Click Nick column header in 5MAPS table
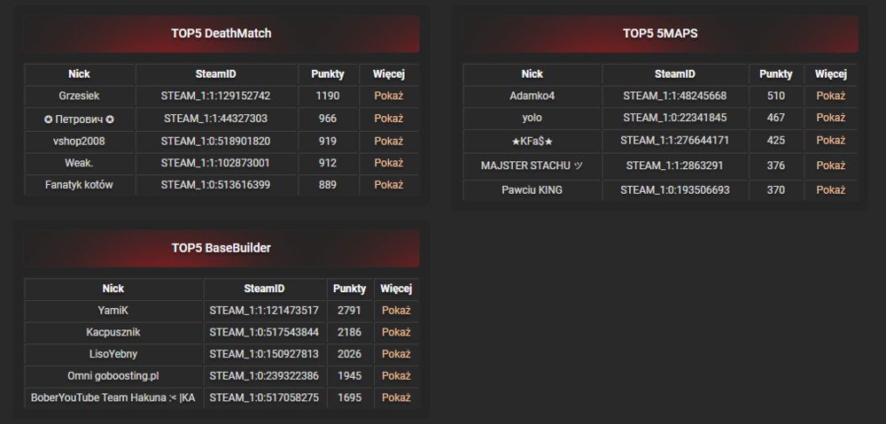 click(532, 74)
